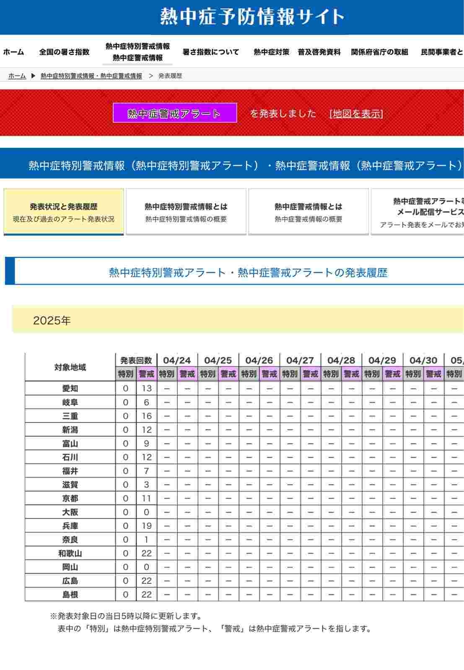Click the 04/24 date column header
Image resolution: width=464 pixels, height=670 pixels.
[x=177, y=360]
